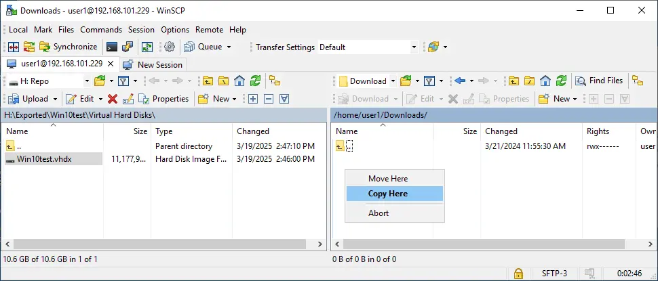Click the local panel filter icon
This screenshot has height=281, width=658.
[123, 81]
